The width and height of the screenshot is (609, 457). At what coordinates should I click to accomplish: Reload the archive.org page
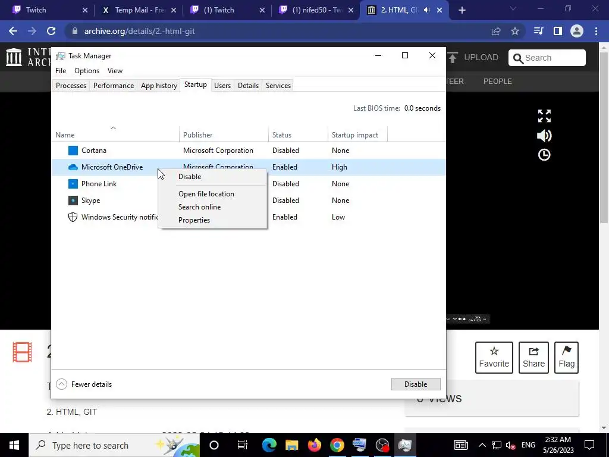tap(51, 31)
